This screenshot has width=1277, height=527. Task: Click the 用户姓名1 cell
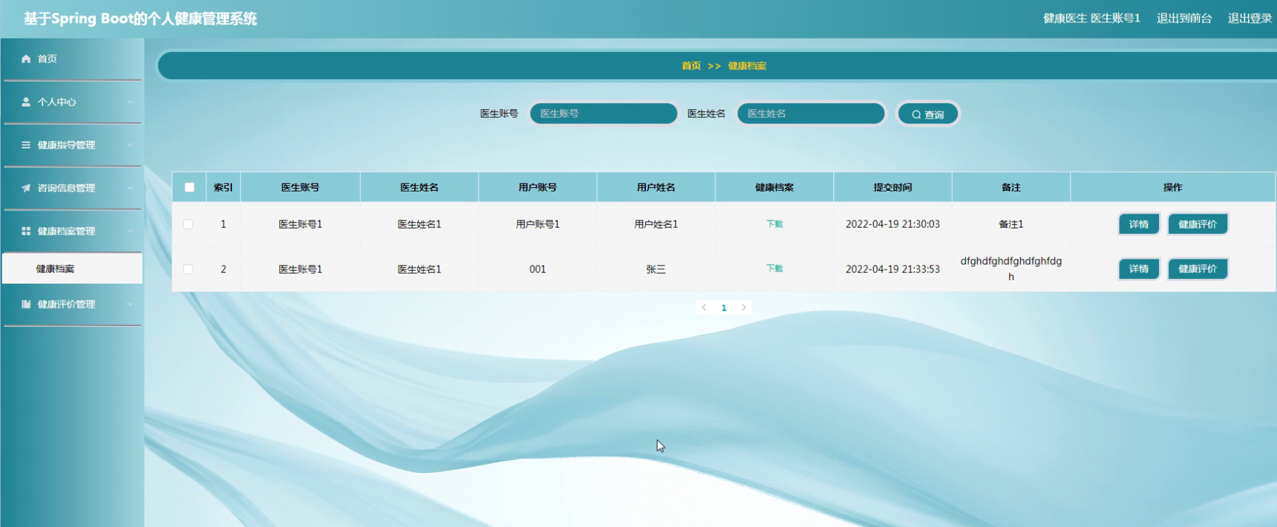pos(656,224)
